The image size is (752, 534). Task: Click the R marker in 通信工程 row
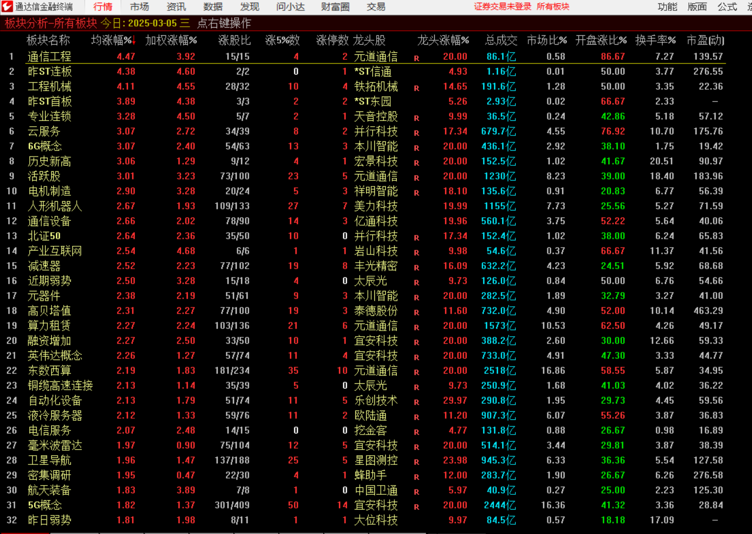coord(416,58)
